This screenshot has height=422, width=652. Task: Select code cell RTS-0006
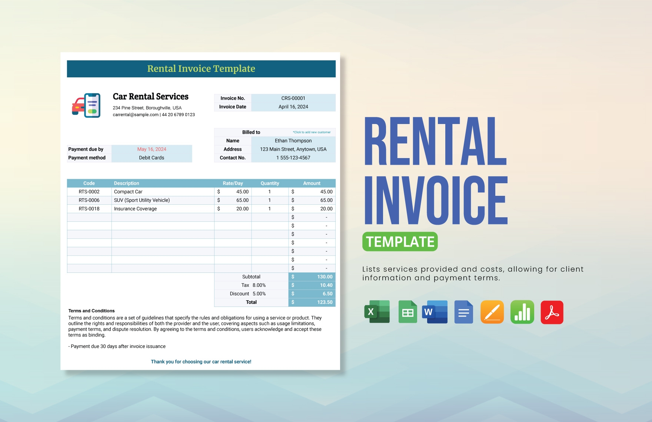[89, 200]
